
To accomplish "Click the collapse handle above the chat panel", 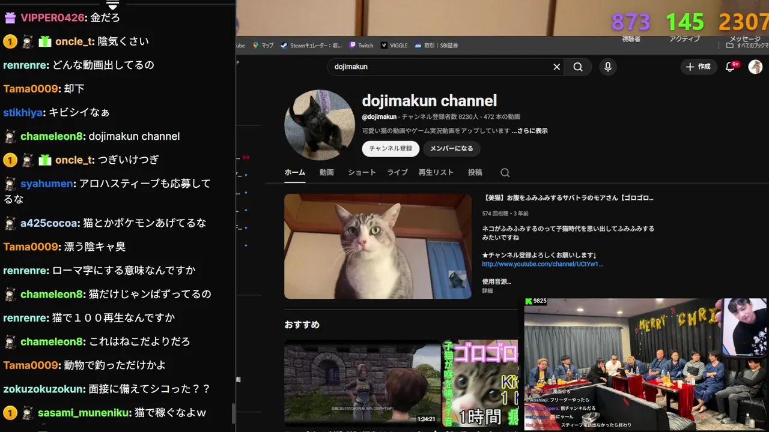I will point(112,4).
